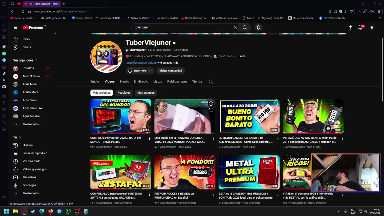Open Firefox from the Windows taskbar
The width and height of the screenshot is (384, 216).
[50, 211]
